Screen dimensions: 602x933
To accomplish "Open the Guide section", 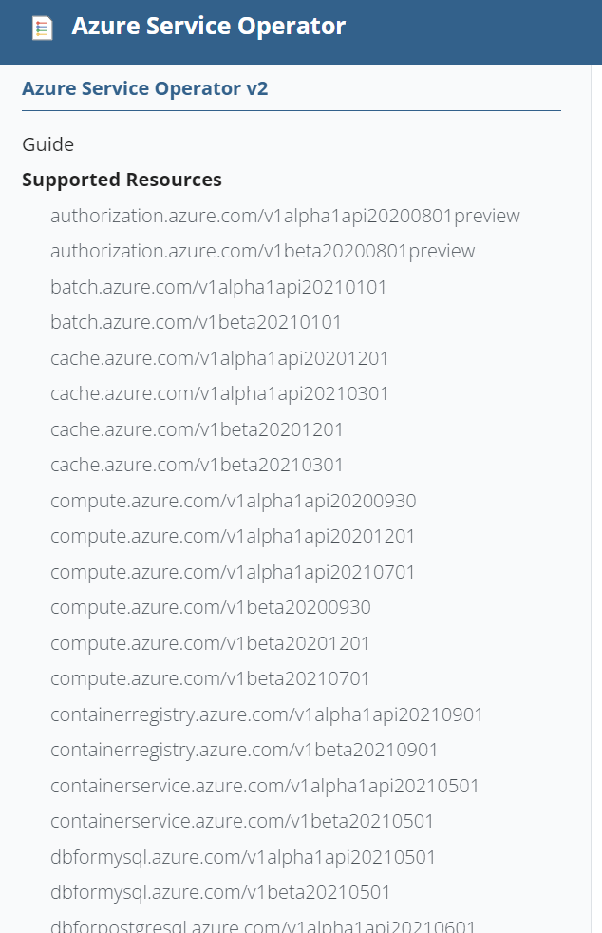I will click(47, 144).
